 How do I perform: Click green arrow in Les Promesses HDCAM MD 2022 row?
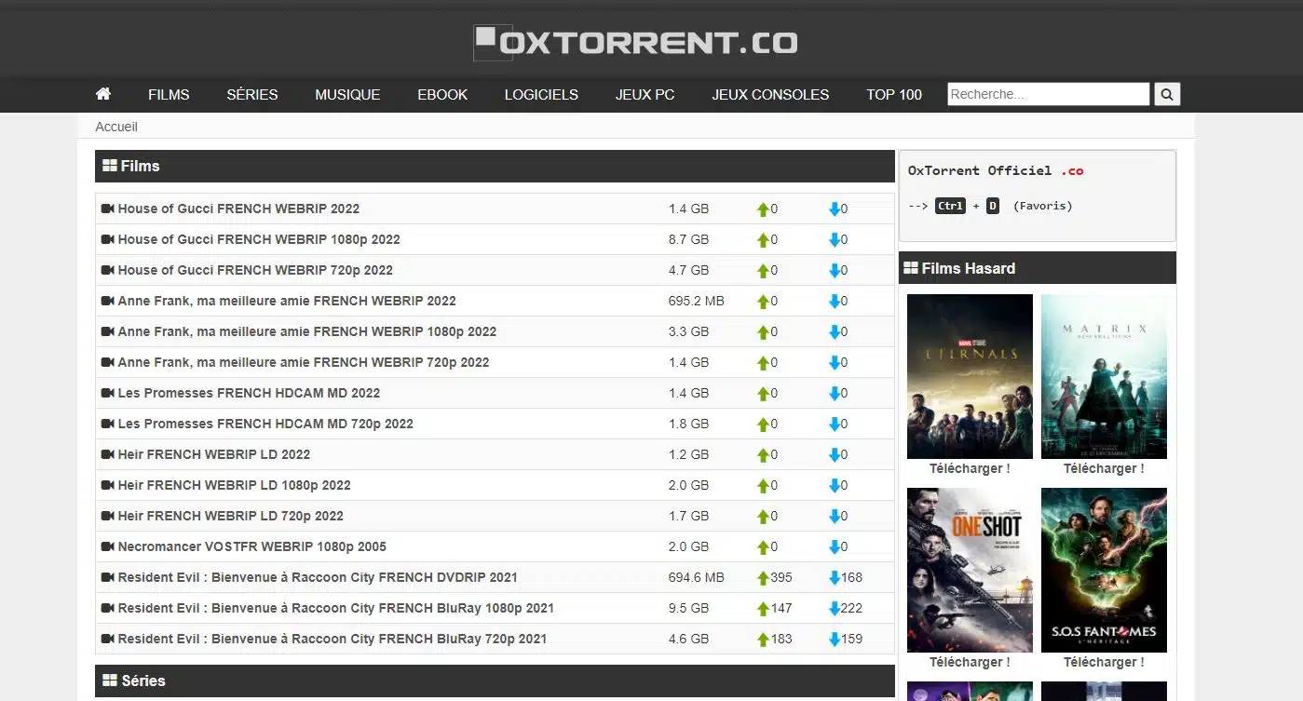pyautogui.click(x=763, y=394)
